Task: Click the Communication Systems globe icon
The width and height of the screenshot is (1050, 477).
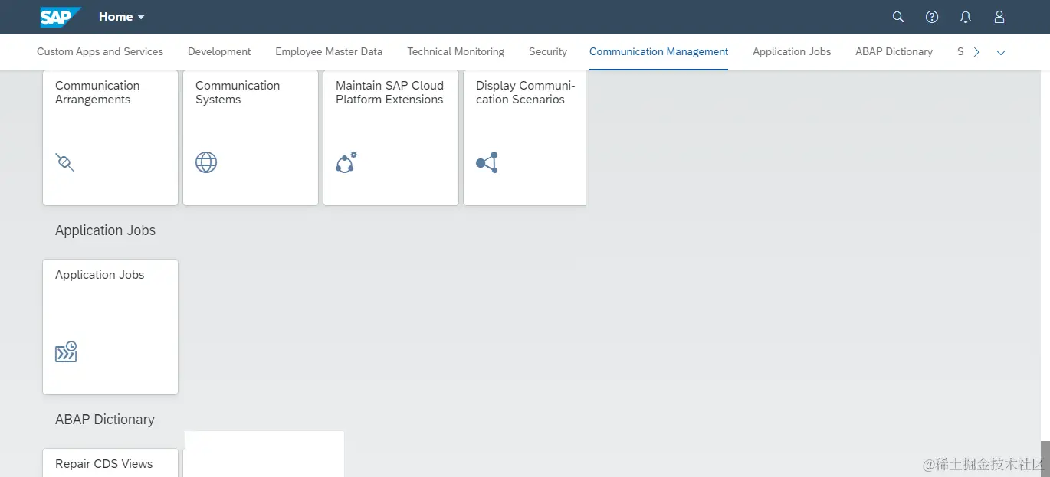Action: tap(206, 162)
